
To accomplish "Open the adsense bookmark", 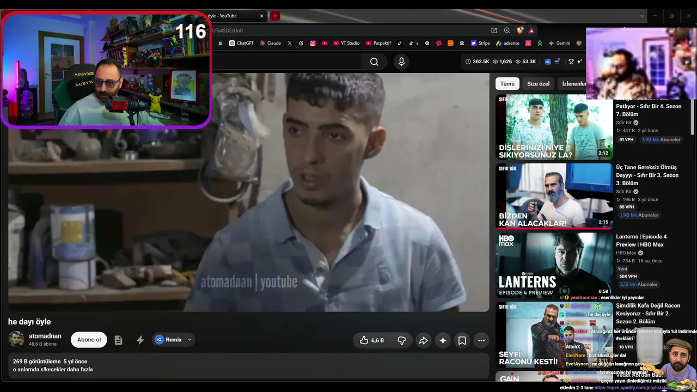I will (x=508, y=43).
